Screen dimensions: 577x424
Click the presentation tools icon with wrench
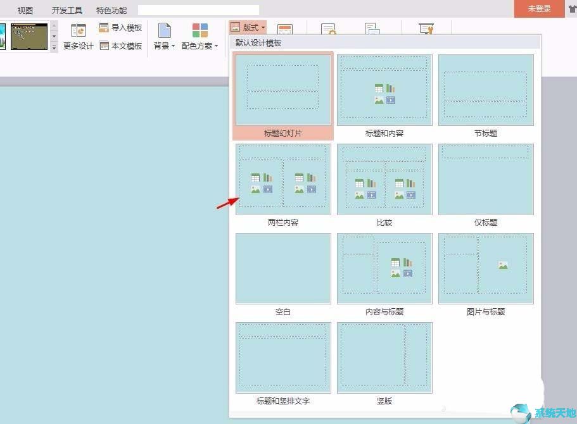(426, 28)
